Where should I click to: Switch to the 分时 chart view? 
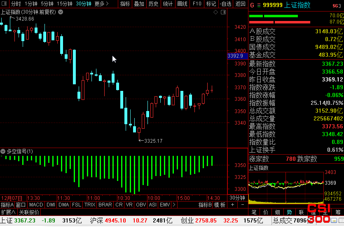point(16,4)
